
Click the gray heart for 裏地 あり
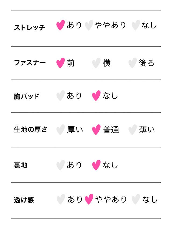(x=60, y=165)
